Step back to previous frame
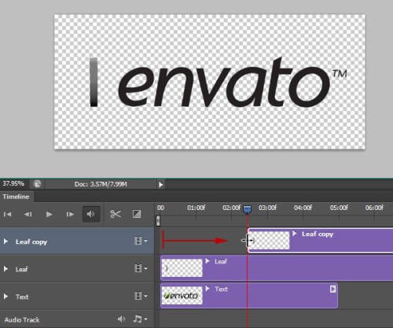Screen dimensions: 393x328 28,214
